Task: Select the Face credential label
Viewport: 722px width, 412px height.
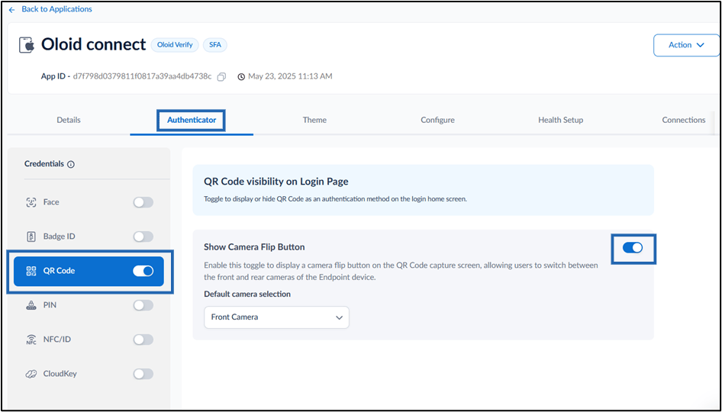Action: (51, 202)
